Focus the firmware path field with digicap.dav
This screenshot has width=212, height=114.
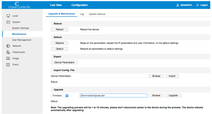tap(113, 96)
